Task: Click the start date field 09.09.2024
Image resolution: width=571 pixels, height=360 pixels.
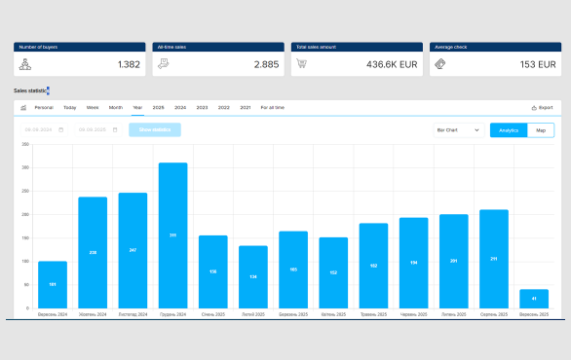Action: coord(44,129)
